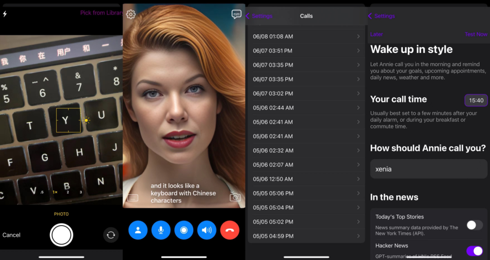Expand the 06/08 01:08 AM call entry
Image resolution: width=490 pixels, height=260 pixels.
coord(306,37)
